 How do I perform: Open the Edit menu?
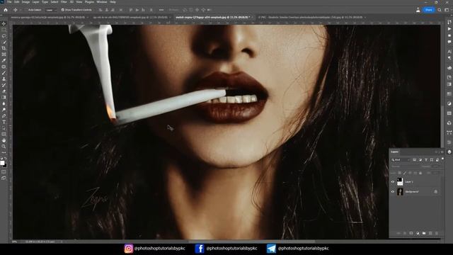pyautogui.click(x=17, y=2)
